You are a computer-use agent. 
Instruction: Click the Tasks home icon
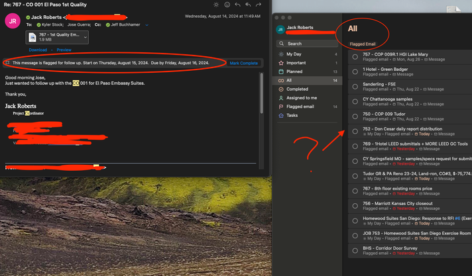coord(281,115)
